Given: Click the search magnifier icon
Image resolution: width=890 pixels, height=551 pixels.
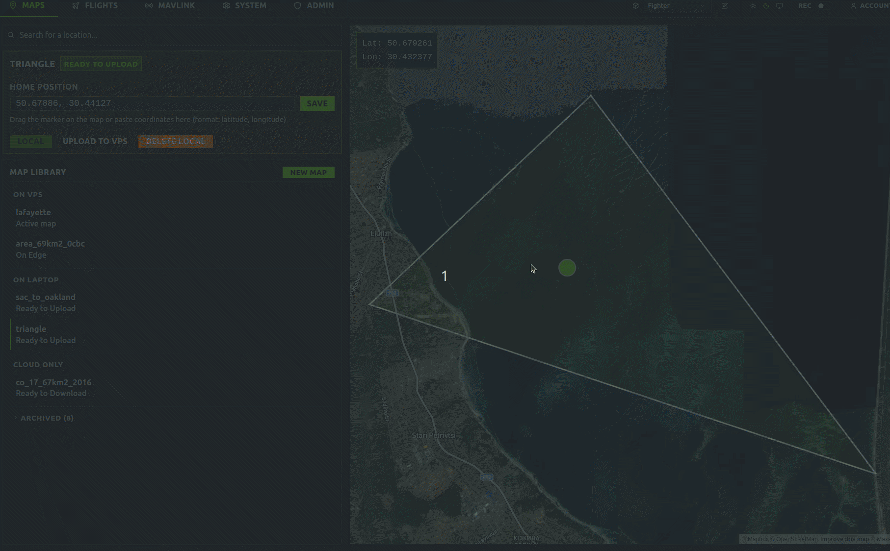Looking at the screenshot, I should [11, 35].
